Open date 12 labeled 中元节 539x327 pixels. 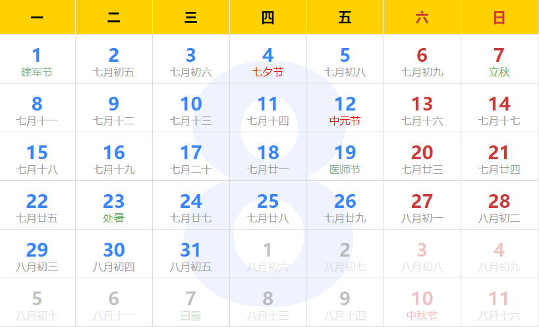click(x=345, y=109)
